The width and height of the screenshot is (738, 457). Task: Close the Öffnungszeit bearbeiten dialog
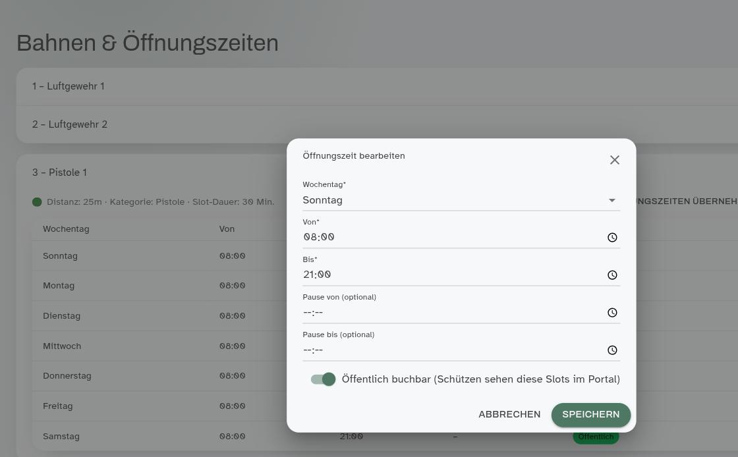tap(614, 160)
